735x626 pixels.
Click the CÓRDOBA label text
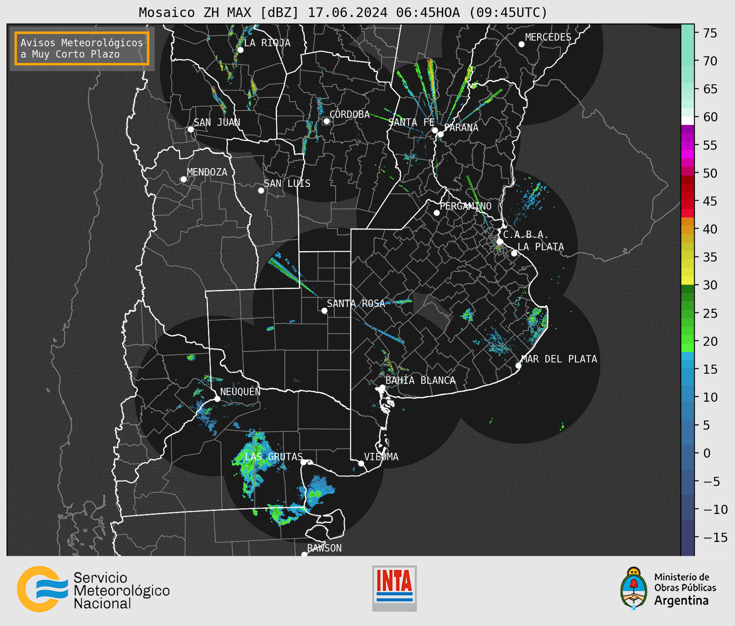349,114
